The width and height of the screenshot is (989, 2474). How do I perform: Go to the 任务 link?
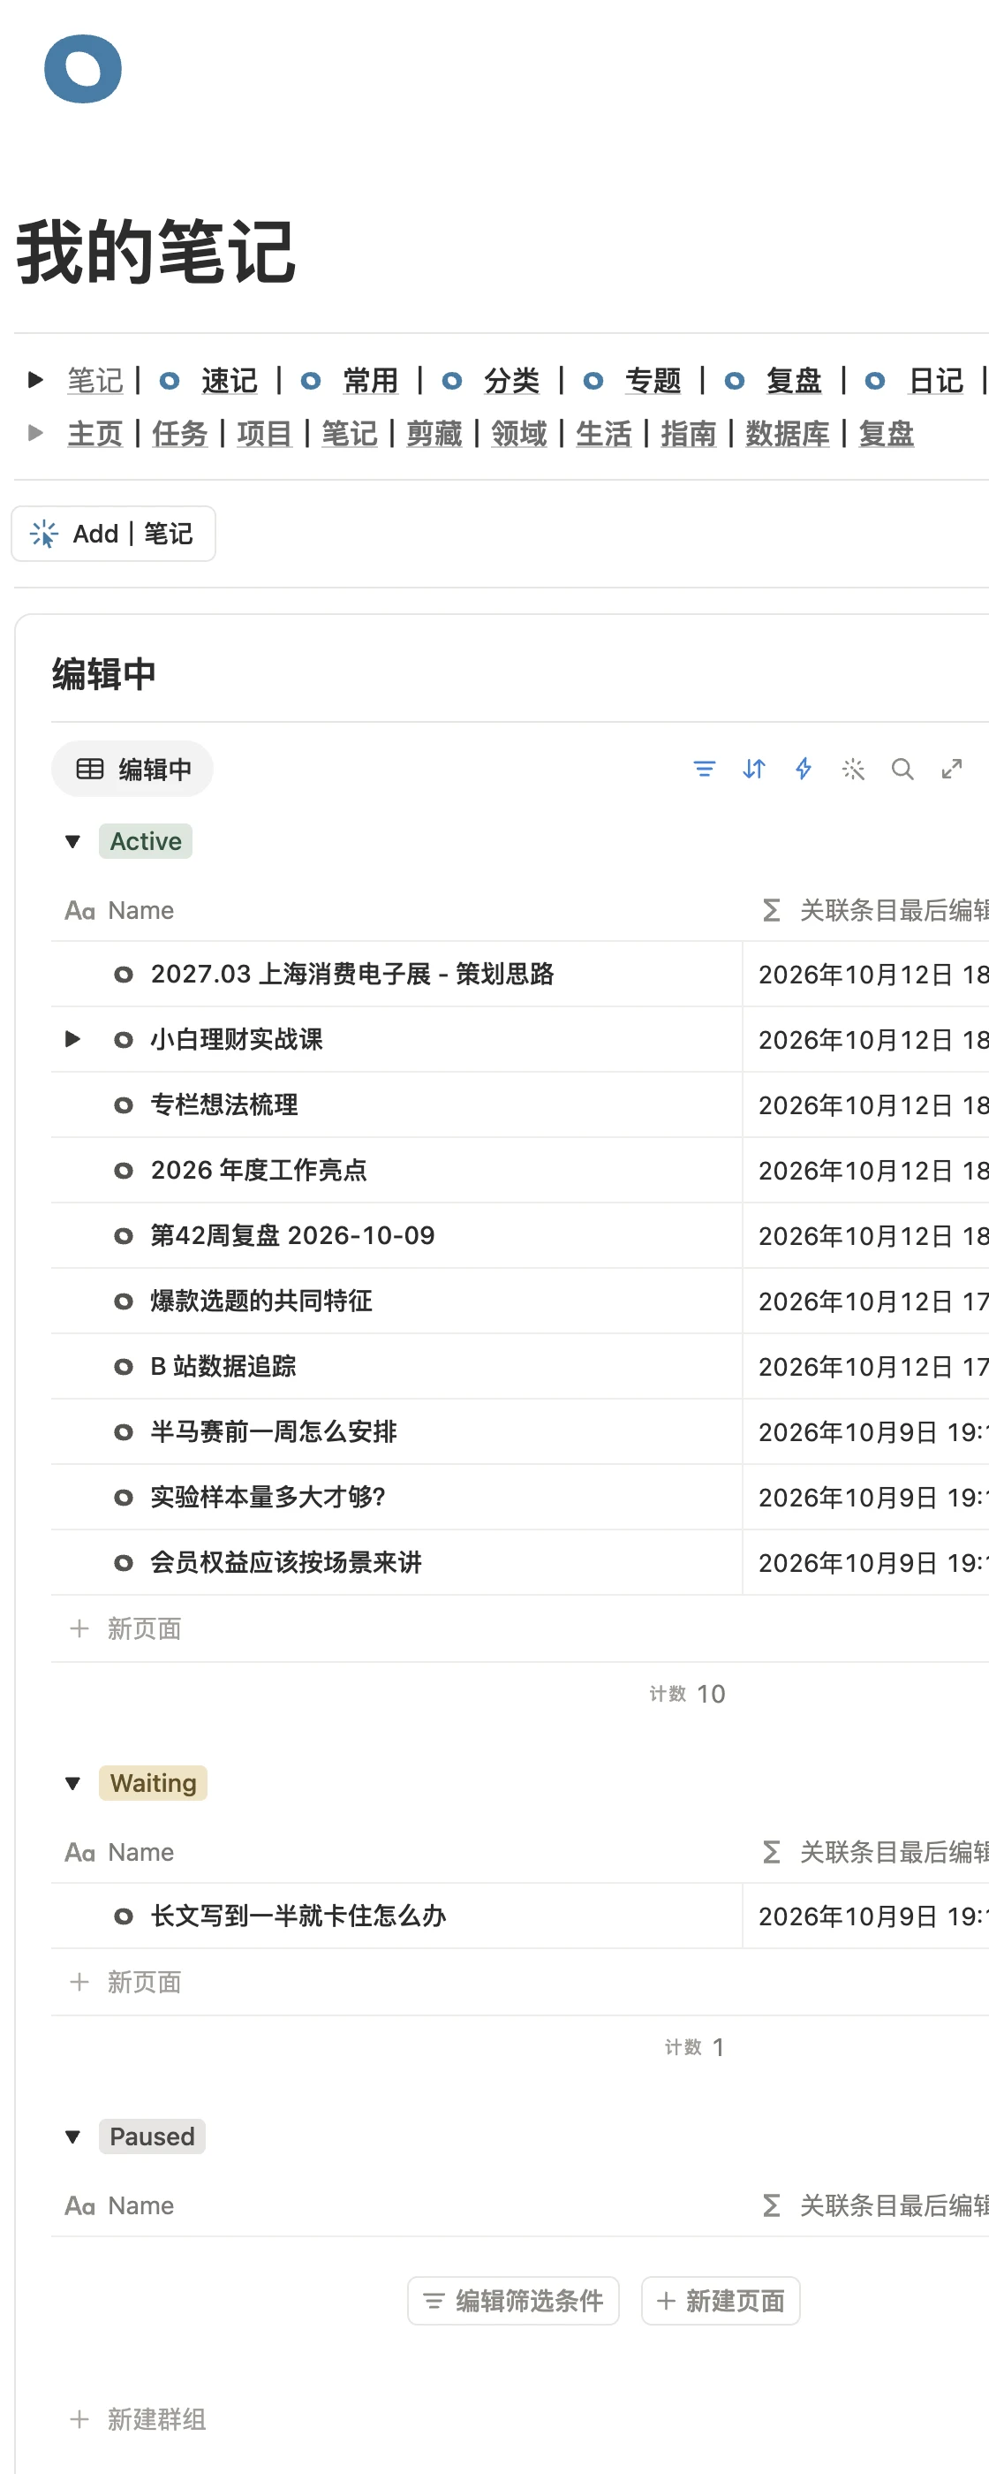pyautogui.click(x=179, y=434)
